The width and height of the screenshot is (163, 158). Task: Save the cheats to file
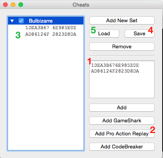[140, 33]
